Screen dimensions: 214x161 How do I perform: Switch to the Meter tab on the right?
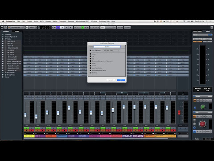[208, 31]
